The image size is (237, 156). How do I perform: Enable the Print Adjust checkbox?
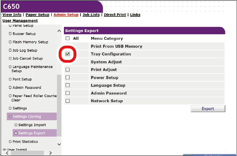pyautogui.click(x=68, y=70)
